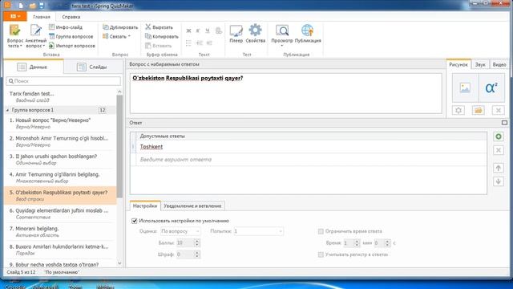Click the question text field

[x=286, y=93]
